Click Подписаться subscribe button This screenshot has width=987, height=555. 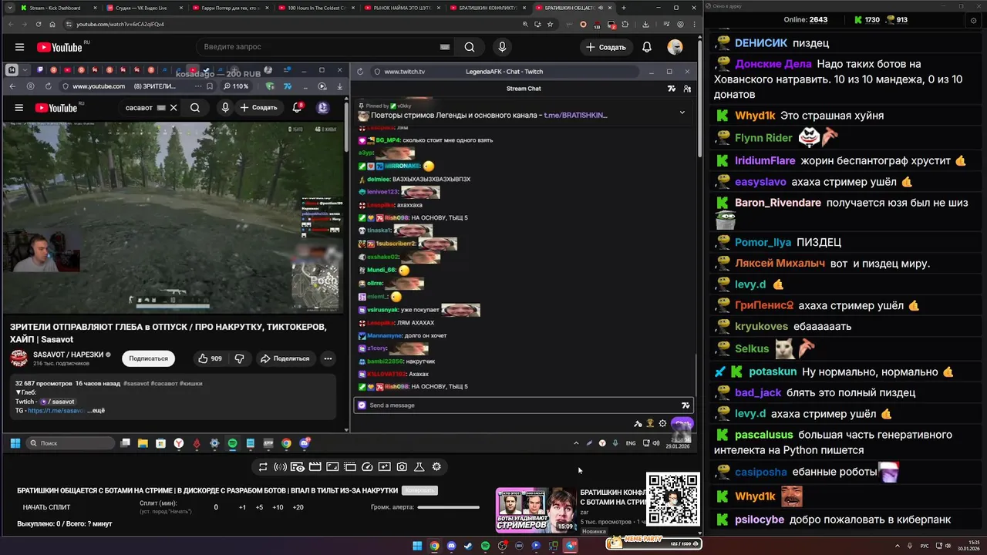[148, 358]
